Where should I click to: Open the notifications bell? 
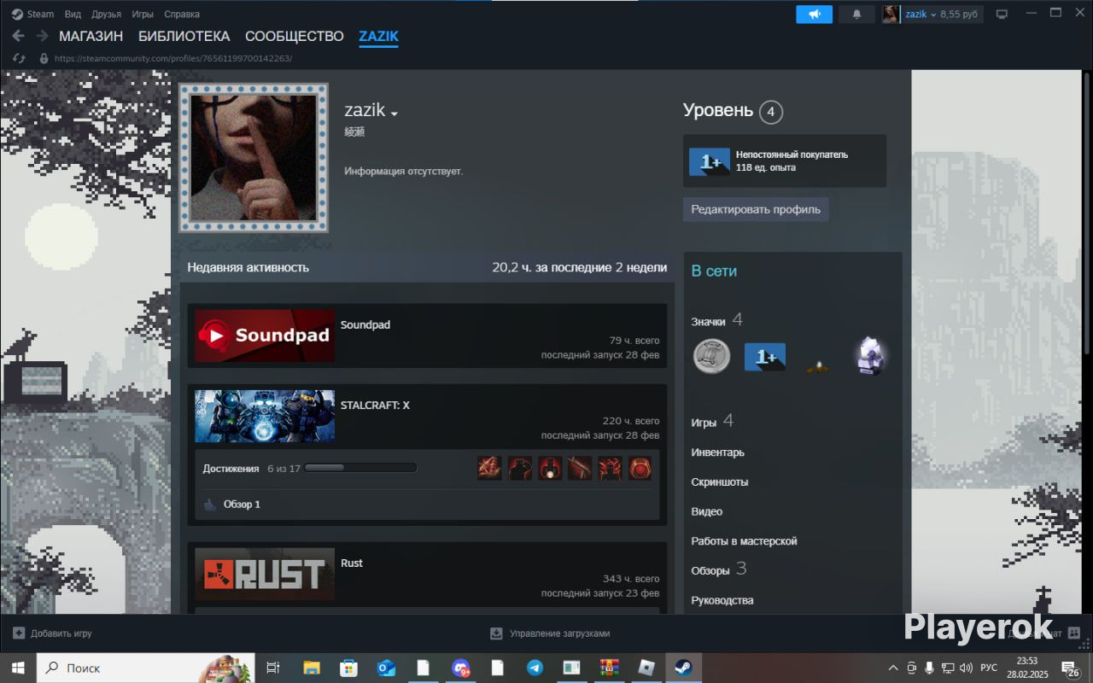(856, 14)
